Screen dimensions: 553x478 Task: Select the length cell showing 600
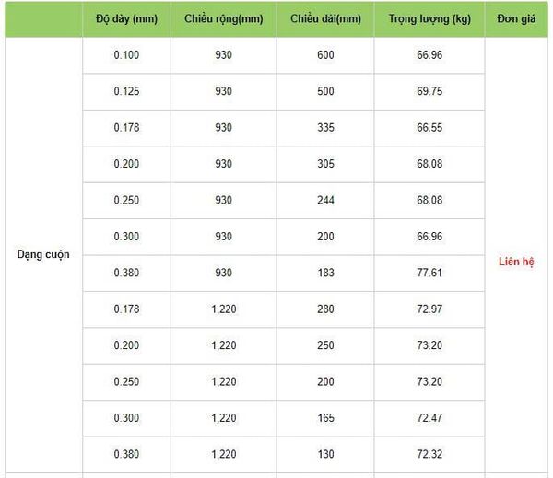pos(324,55)
